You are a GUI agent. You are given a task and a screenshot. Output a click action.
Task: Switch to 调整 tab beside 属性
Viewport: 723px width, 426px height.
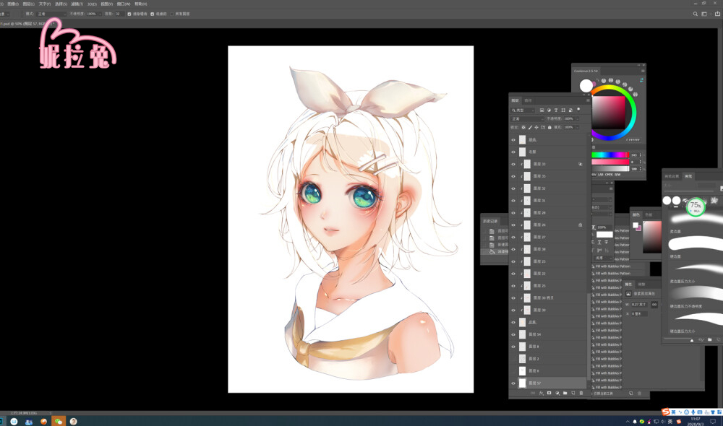pyautogui.click(x=642, y=284)
